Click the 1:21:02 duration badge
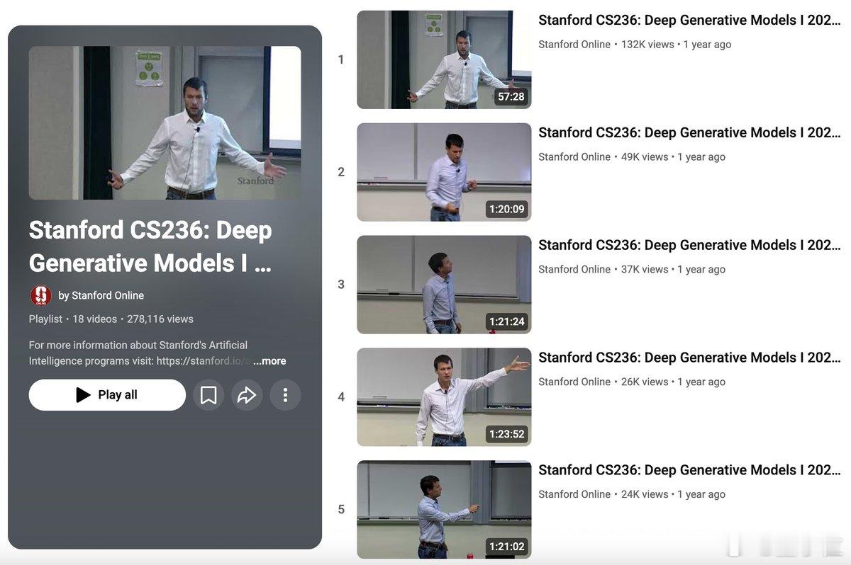851x565 pixels. tap(507, 547)
